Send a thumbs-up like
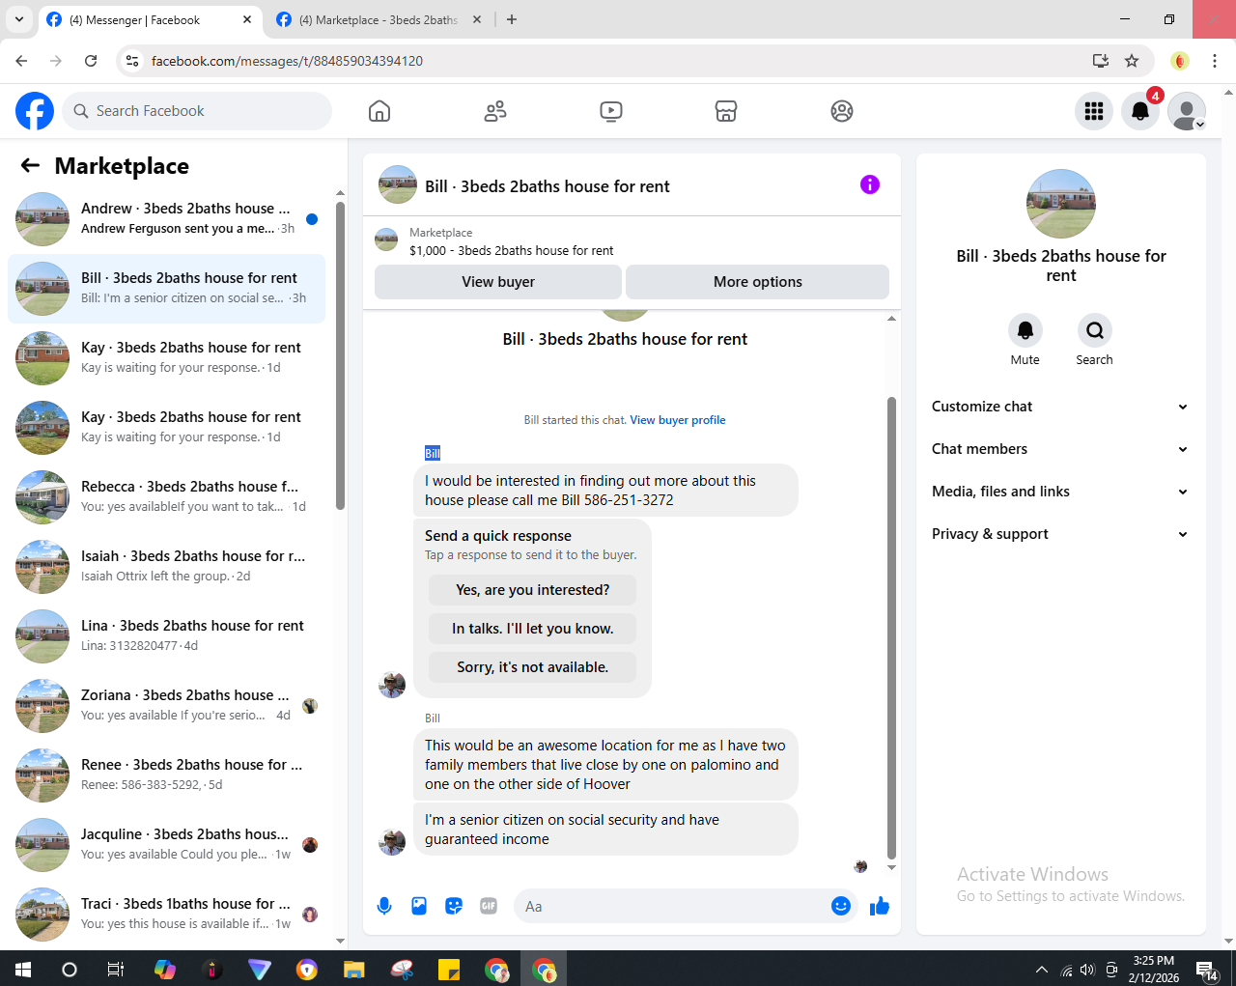Screen dimensions: 1236x986 click(880, 906)
